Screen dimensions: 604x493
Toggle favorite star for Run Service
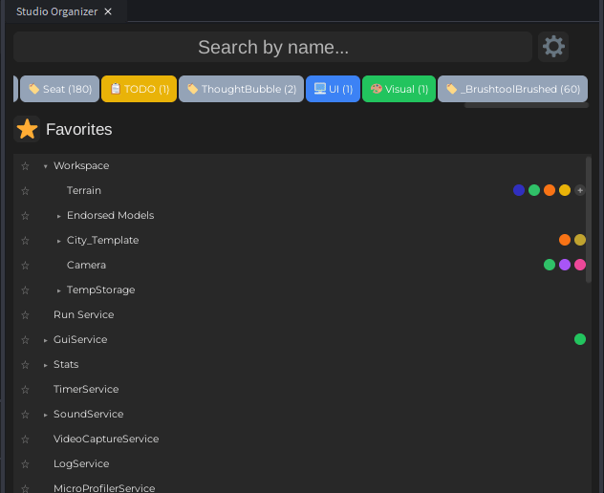(x=26, y=315)
